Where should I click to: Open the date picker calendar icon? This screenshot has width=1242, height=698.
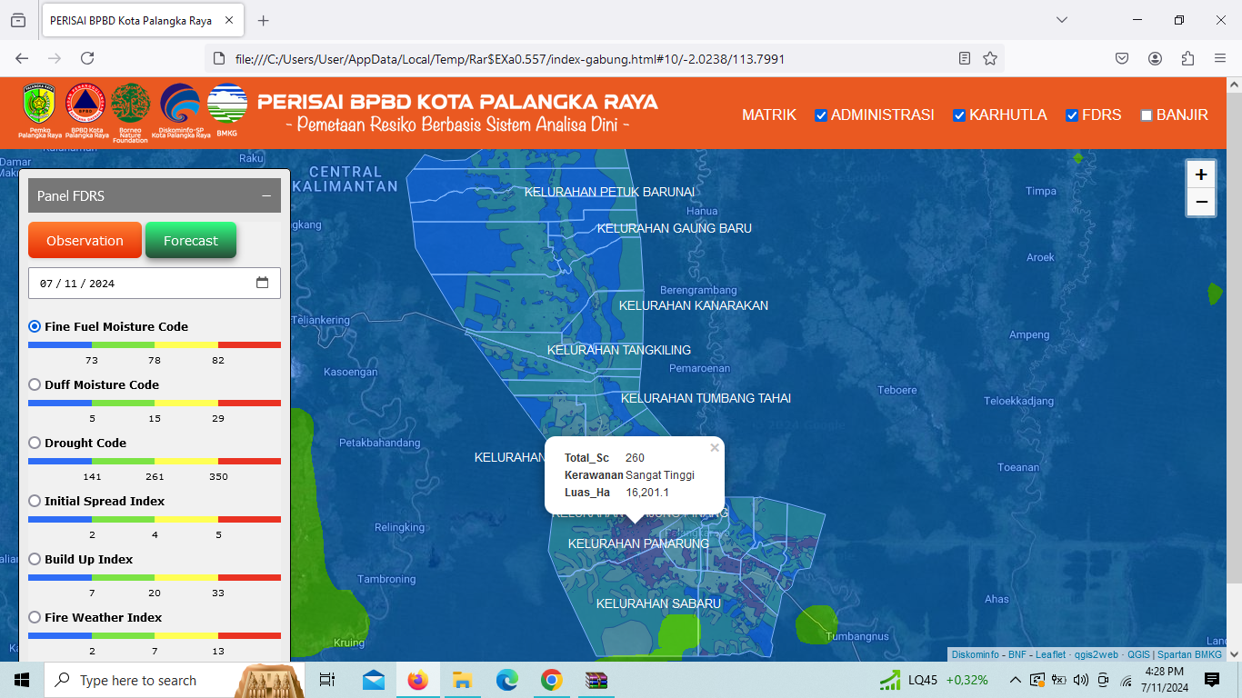coord(263,283)
